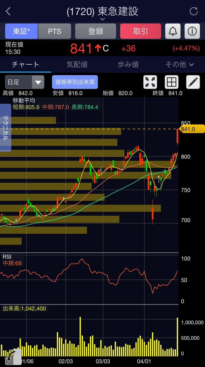
Task: Tap the 841.0 current price marker
Action: (x=192, y=129)
